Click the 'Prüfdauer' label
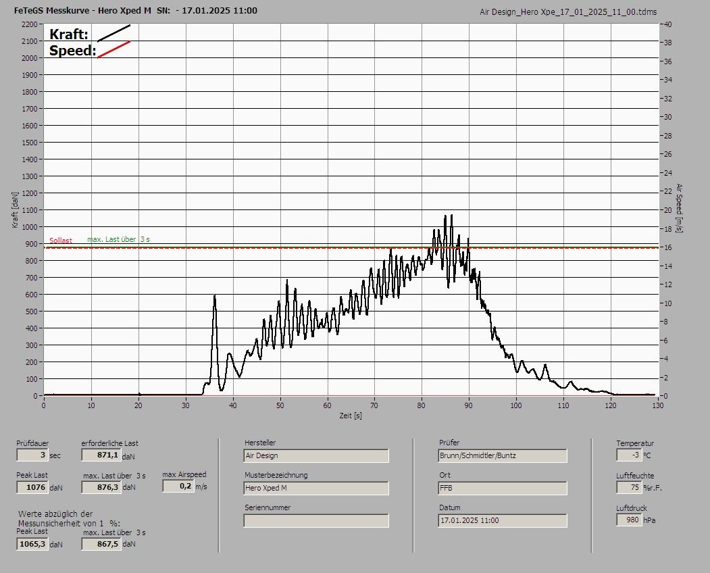The height and width of the screenshot is (573, 710). click(32, 443)
